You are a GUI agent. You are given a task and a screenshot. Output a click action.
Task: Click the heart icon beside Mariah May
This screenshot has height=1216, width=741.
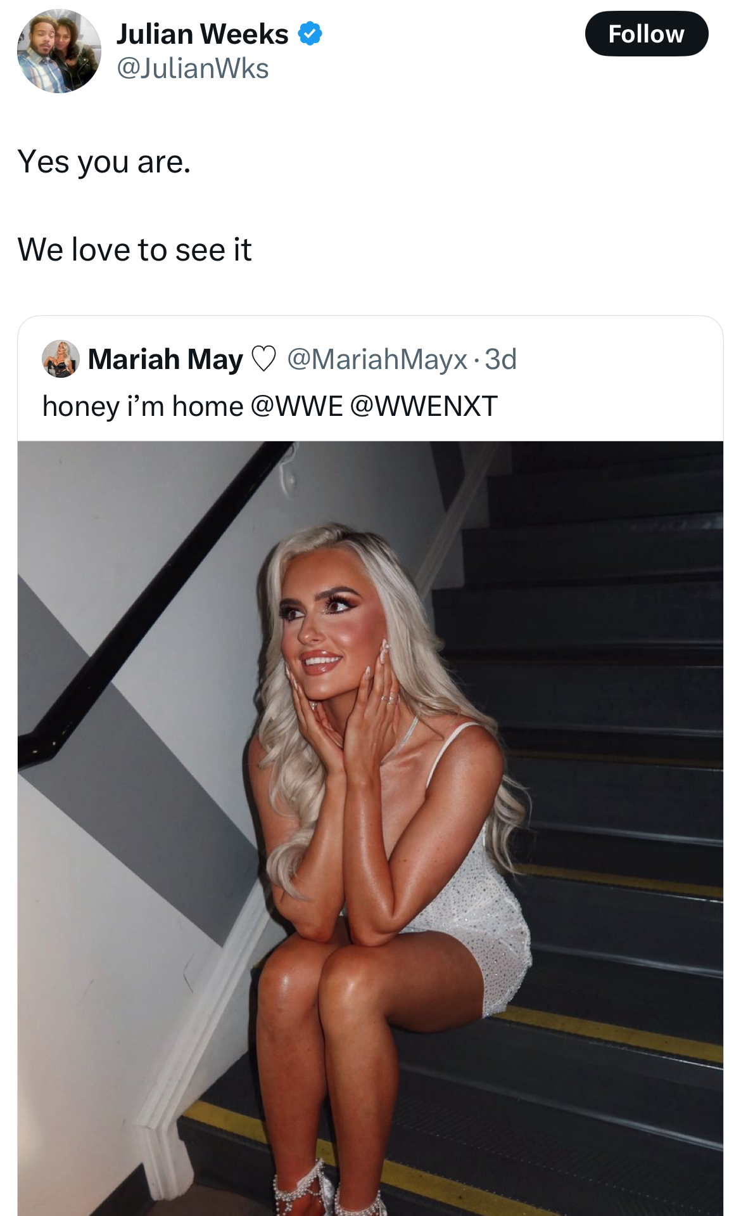tap(264, 359)
